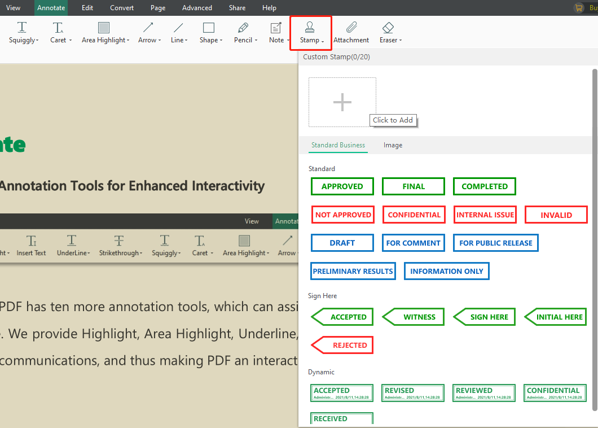Image resolution: width=598 pixels, height=428 pixels.
Task: Click the Attachment paperclip icon
Action: coord(351,28)
